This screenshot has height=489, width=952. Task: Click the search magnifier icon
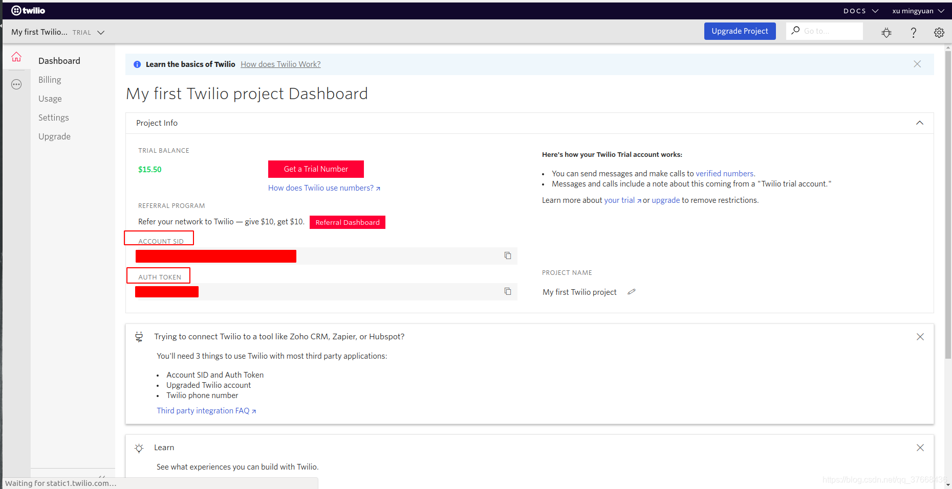795,31
